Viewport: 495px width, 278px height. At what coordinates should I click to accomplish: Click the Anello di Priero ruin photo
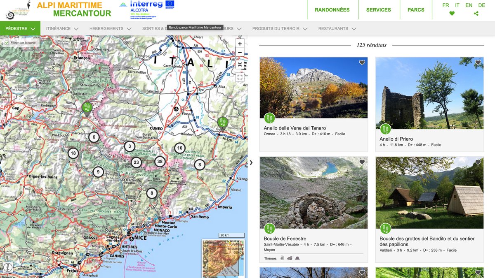429,93
